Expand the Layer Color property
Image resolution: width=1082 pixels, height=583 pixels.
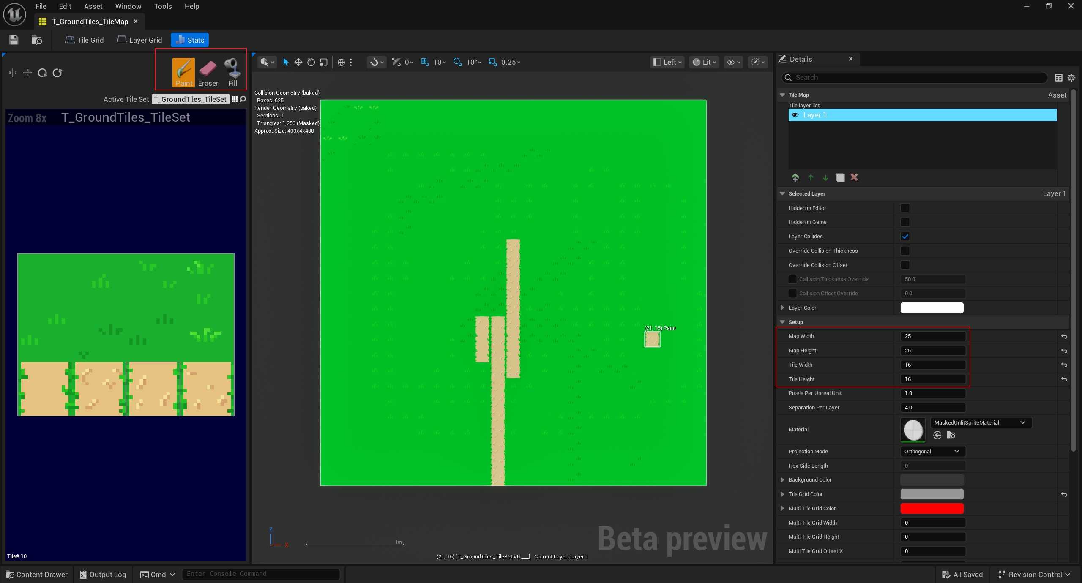tap(782, 308)
